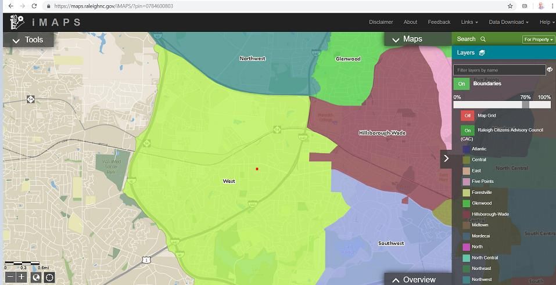The width and height of the screenshot is (556, 285).
Task: Zoom out with the minus button
Action: click(x=10, y=277)
